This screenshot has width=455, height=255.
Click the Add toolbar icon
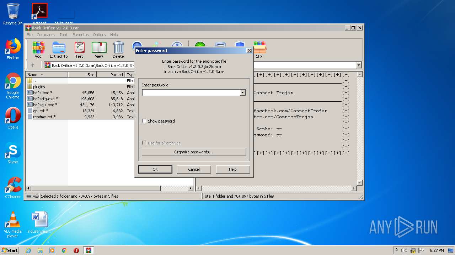pos(38,50)
